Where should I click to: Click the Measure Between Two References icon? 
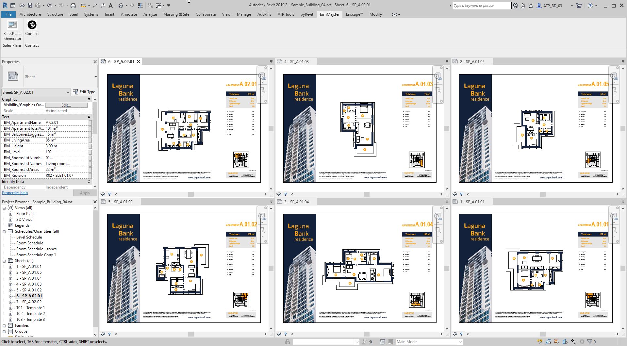[x=83, y=5]
